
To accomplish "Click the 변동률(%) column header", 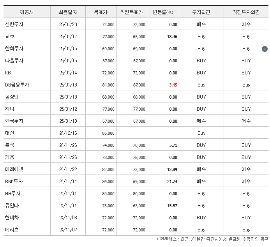I will click(163, 12).
